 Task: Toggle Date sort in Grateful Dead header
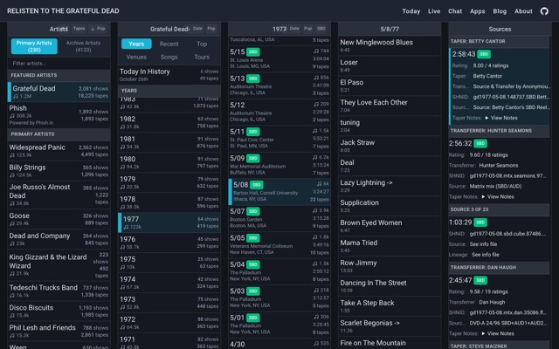(197, 29)
